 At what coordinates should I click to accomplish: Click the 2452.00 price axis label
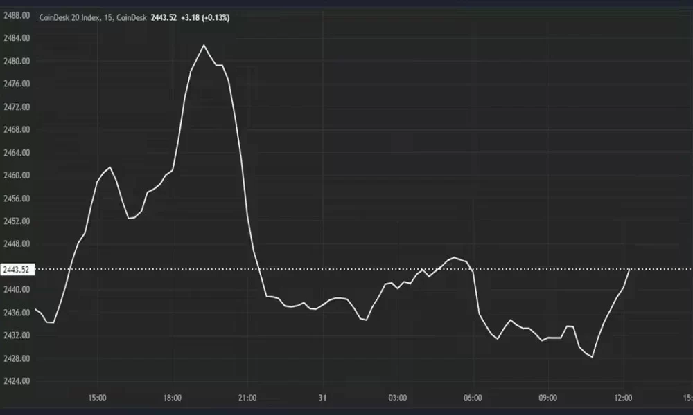click(17, 221)
